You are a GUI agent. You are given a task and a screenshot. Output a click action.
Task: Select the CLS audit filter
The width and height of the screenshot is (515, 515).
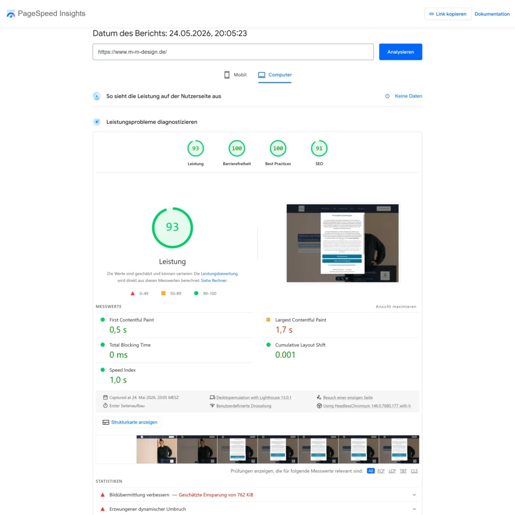414,471
